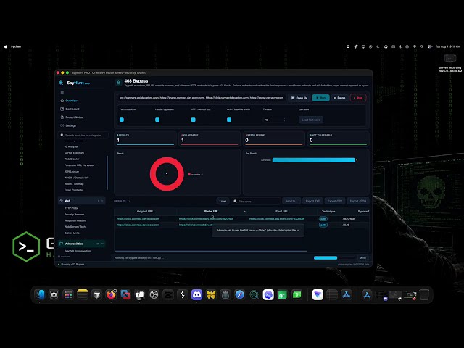This screenshot has width=464, height=348.
Task: Collapse the sidebar with the hamburger icon
Action: pos(62,92)
